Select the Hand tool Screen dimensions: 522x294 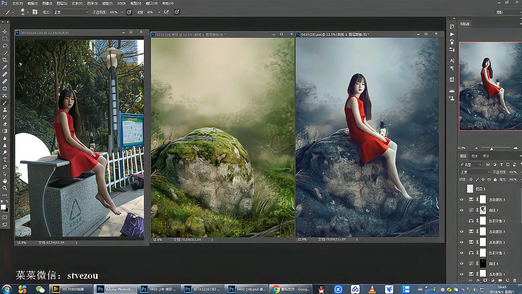point(5,180)
